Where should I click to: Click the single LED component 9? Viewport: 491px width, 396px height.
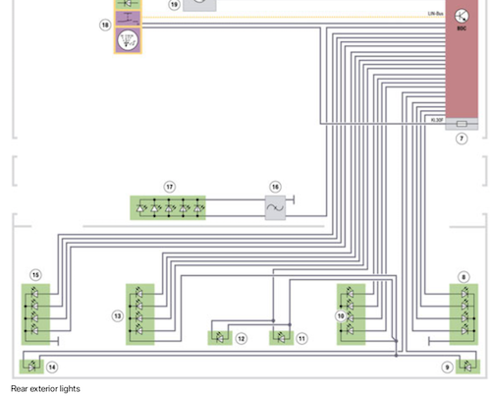(468, 367)
